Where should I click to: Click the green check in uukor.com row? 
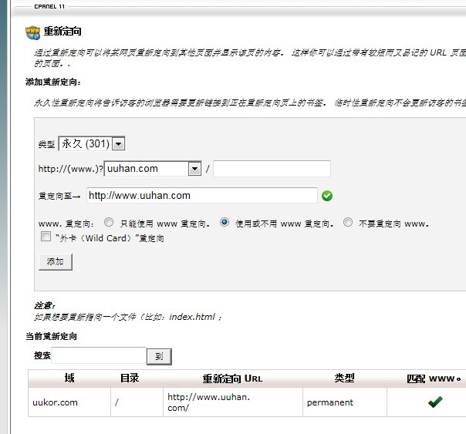(x=435, y=402)
